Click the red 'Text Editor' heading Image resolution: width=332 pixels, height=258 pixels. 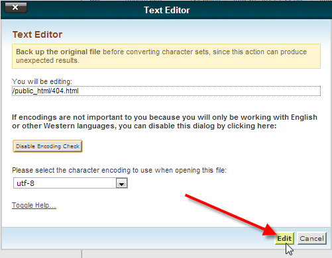click(x=37, y=34)
